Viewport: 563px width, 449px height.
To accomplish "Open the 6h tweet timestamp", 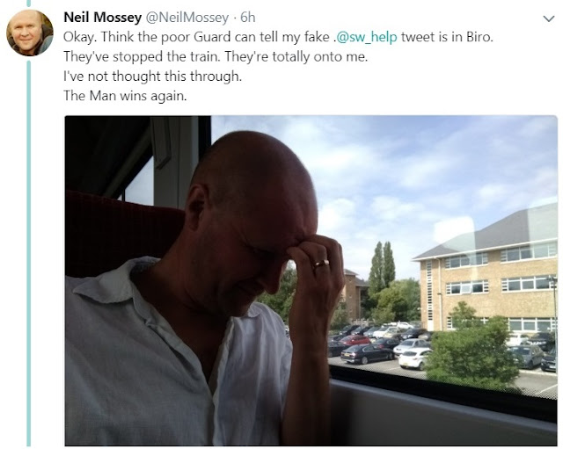I will click(x=248, y=18).
